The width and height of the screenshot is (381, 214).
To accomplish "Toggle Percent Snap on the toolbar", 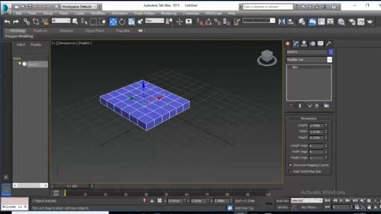I will 217,22.
